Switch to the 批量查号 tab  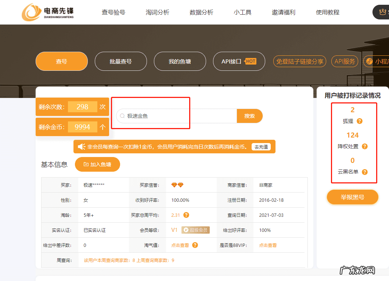pyautogui.click(x=121, y=61)
